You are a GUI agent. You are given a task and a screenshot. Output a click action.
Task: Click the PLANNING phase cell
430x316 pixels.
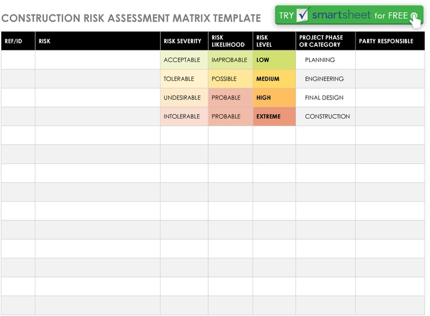pyautogui.click(x=325, y=60)
